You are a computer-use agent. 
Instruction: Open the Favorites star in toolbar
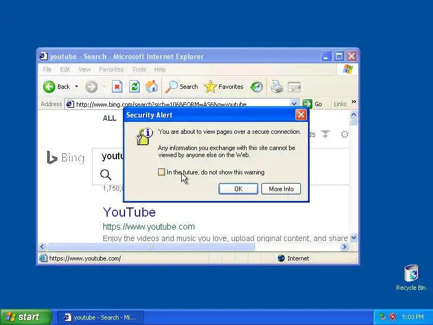click(x=224, y=87)
